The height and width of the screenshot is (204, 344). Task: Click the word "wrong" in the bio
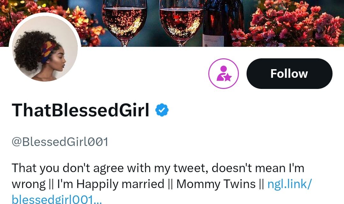(x=29, y=184)
